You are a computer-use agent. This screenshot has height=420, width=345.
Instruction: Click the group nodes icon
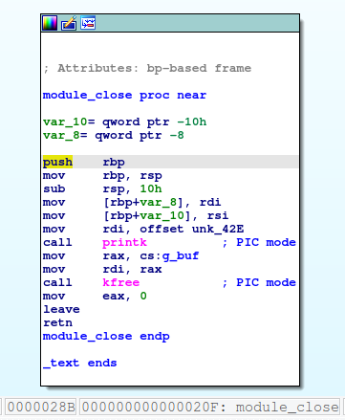(x=88, y=23)
